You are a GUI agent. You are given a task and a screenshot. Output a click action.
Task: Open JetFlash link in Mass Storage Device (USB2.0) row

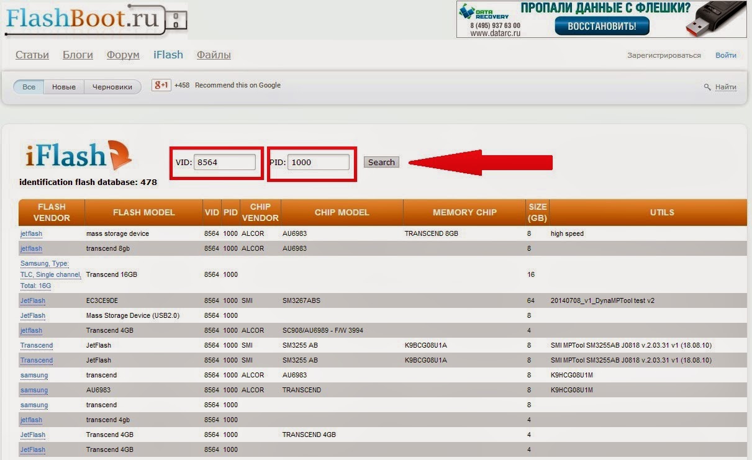click(x=33, y=315)
